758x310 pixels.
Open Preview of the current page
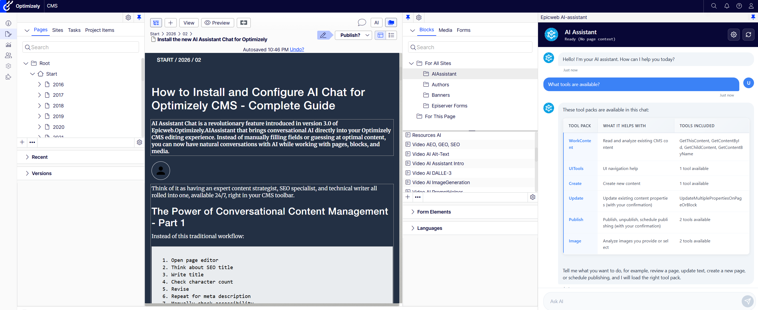pos(218,23)
